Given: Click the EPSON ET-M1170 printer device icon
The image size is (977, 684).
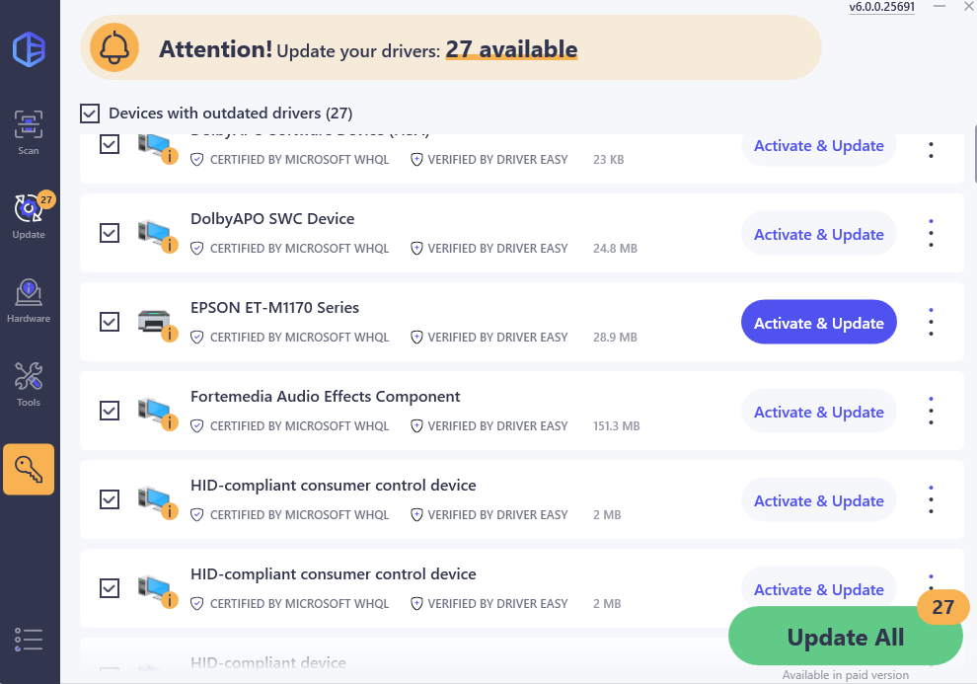Looking at the screenshot, I should tap(157, 323).
